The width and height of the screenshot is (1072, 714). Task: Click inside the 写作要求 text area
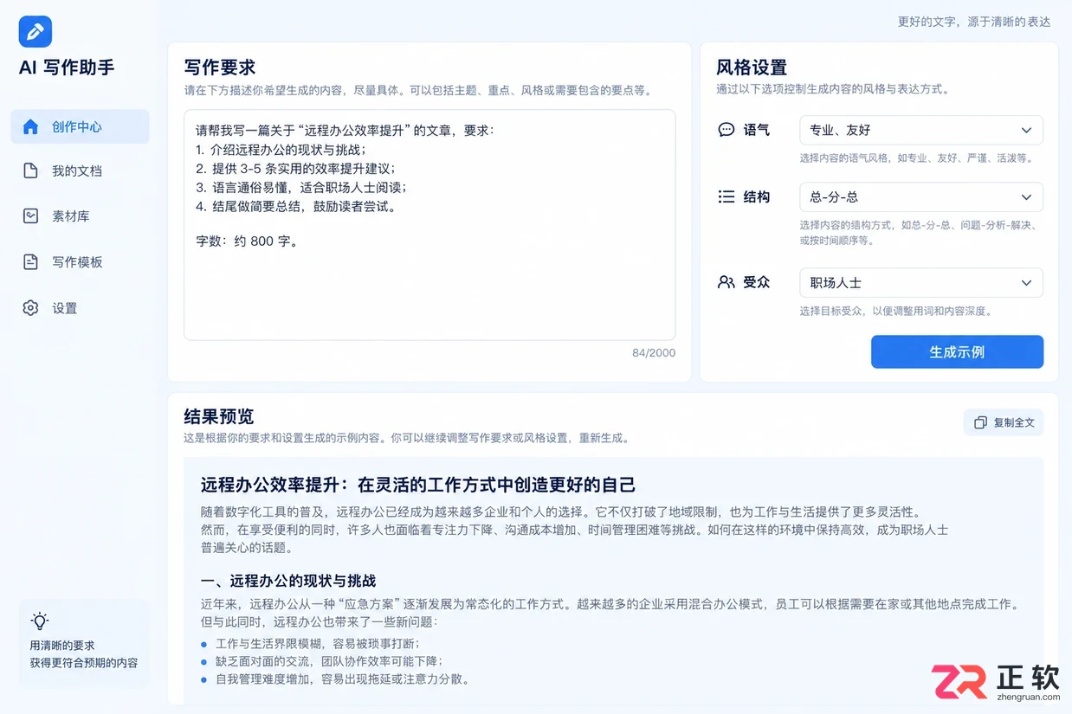pyautogui.click(x=429, y=225)
